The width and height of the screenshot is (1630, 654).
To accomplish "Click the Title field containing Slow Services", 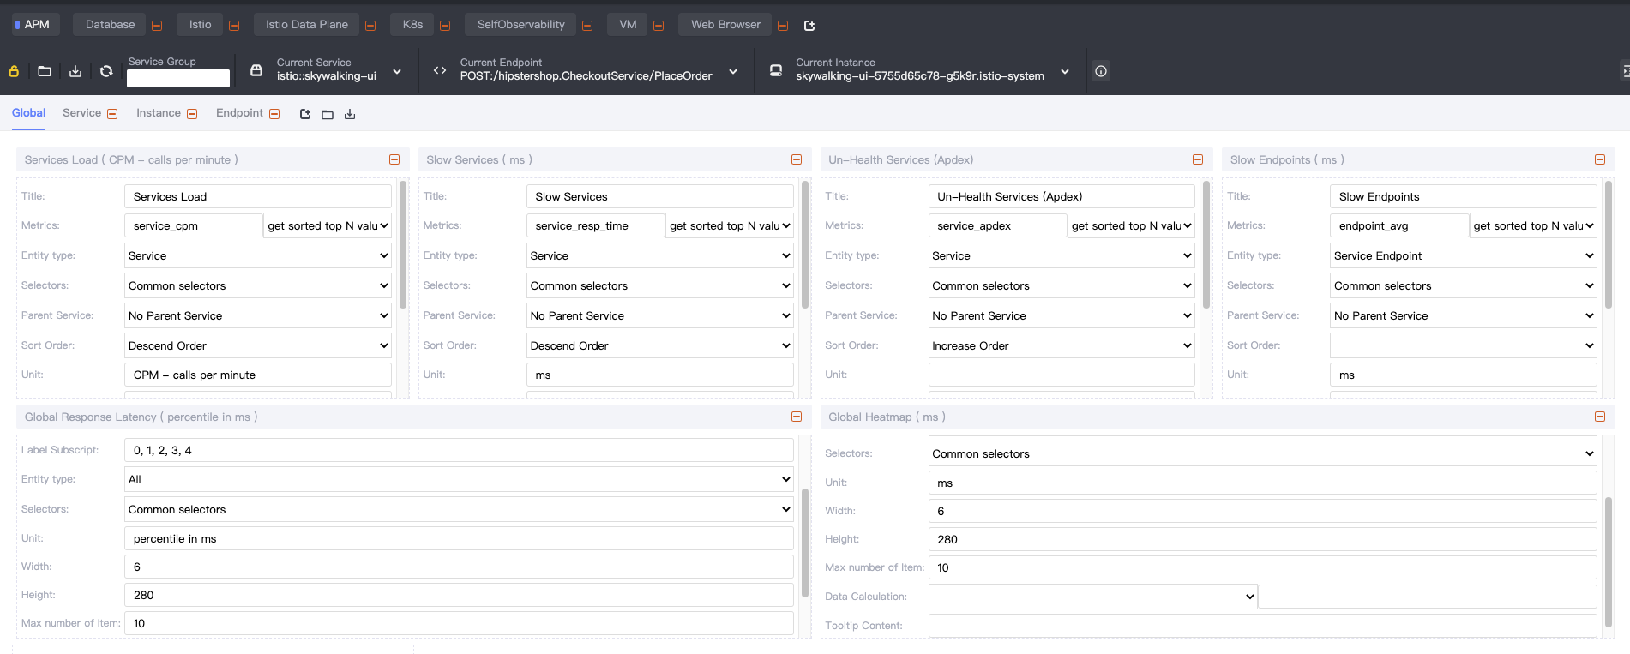I will click(x=659, y=196).
